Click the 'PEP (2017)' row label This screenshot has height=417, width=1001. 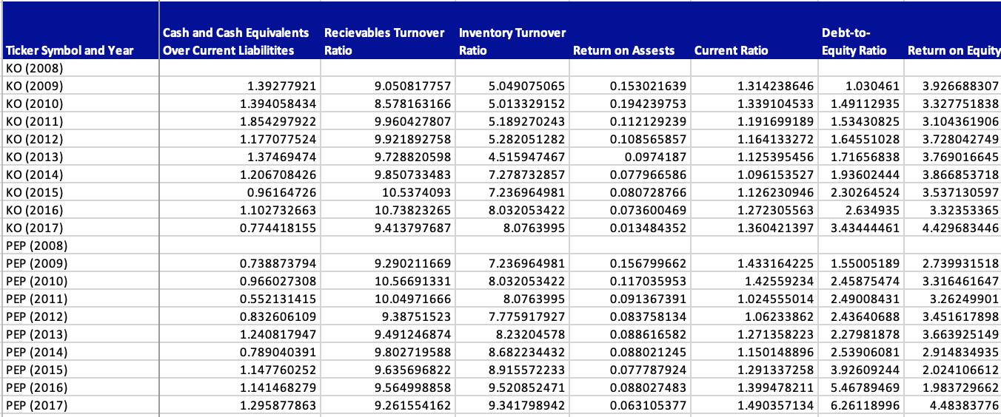pos(79,405)
